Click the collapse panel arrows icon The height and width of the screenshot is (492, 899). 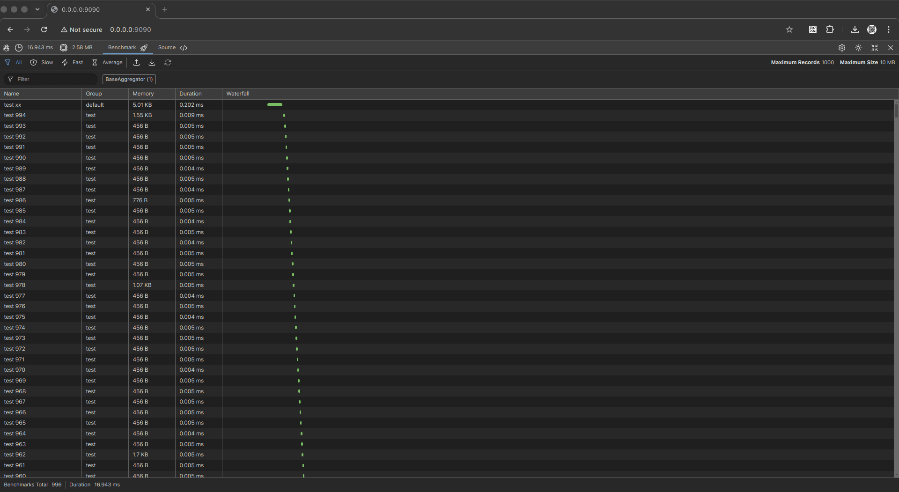pyautogui.click(x=875, y=48)
